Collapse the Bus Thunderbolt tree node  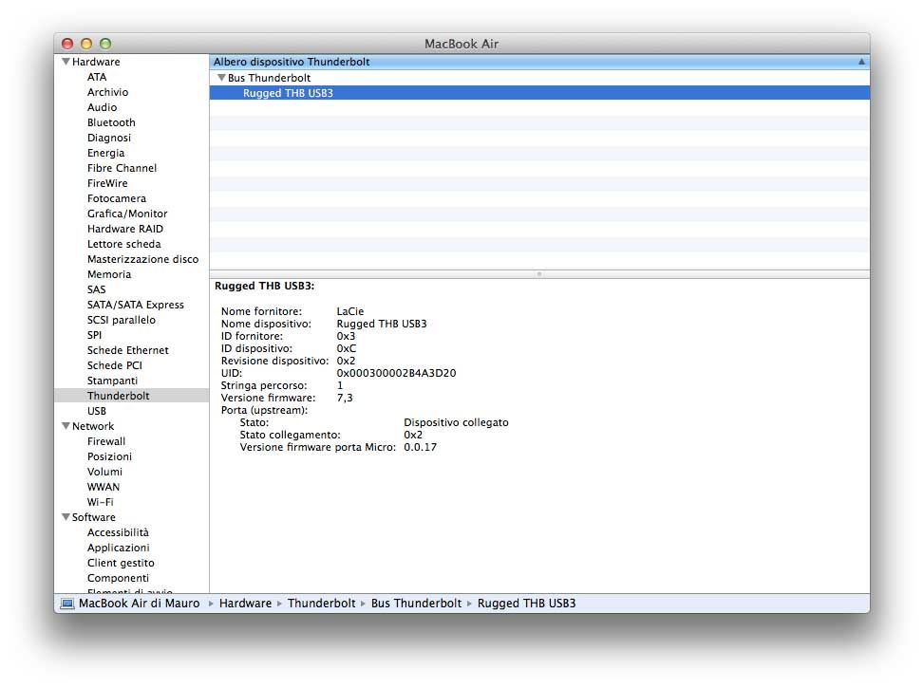coord(221,78)
